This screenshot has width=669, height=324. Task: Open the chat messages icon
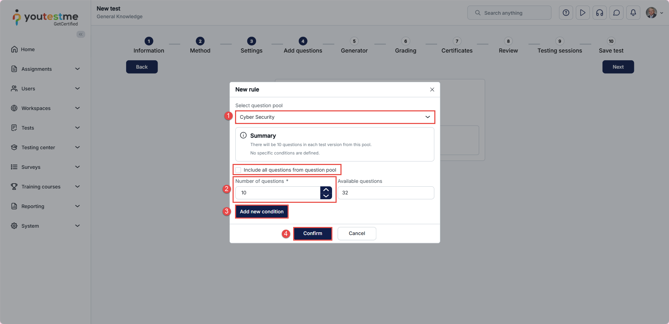point(616,13)
